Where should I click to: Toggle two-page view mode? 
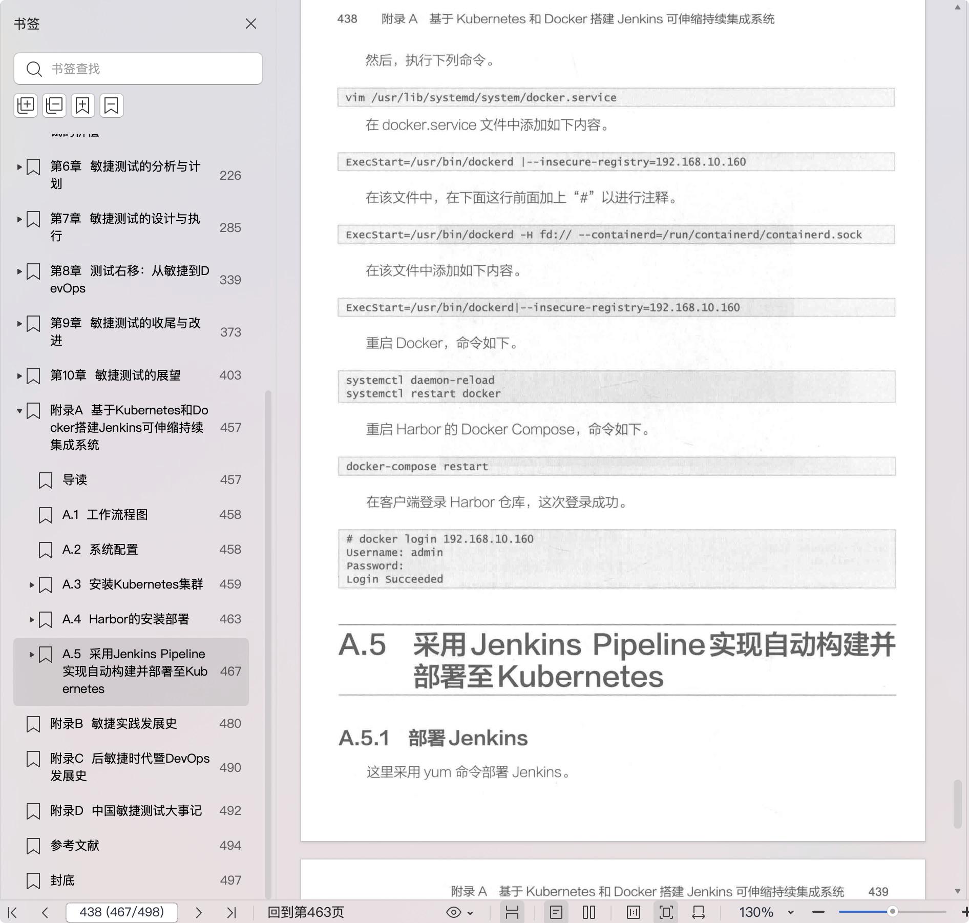(x=589, y=912)
